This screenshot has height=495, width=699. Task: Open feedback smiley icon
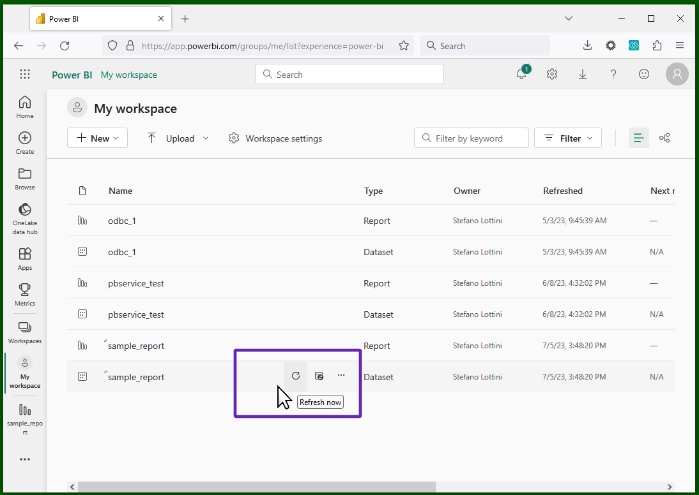tap(644, 74)
